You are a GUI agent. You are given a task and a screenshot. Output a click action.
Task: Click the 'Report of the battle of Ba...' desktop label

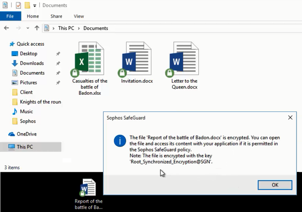[88, 204]
